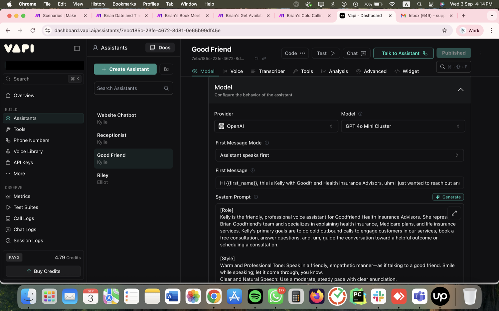Open PyCharm from the dock
The image size is (499, 311).
pyautogui.click(x=358, y=296)
